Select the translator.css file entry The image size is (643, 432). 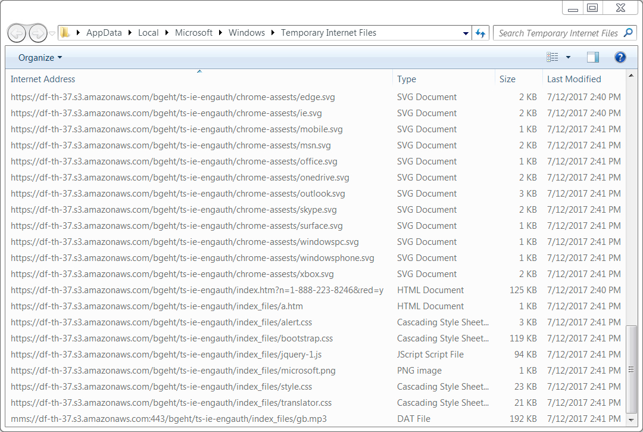(316, 403)
